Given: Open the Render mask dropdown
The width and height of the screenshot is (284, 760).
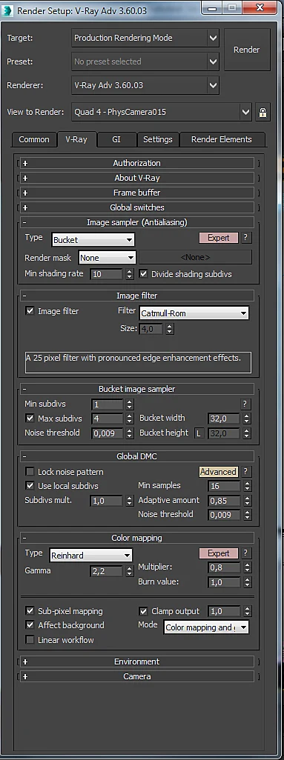Looking at the screenshot, I should 108,258.
